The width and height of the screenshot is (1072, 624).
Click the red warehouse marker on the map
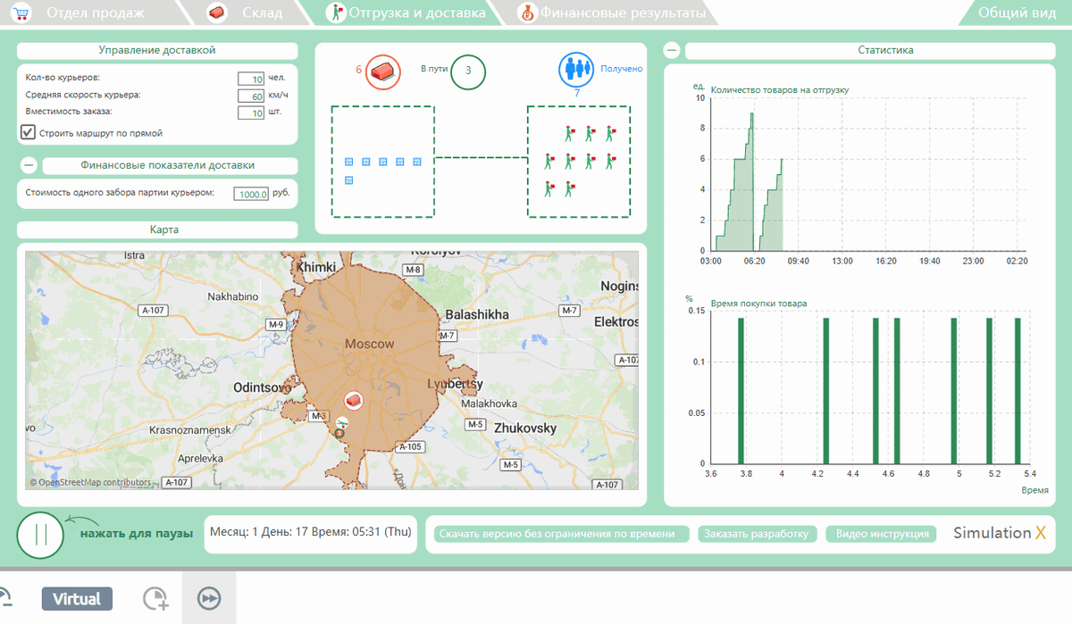click(355, 399)
